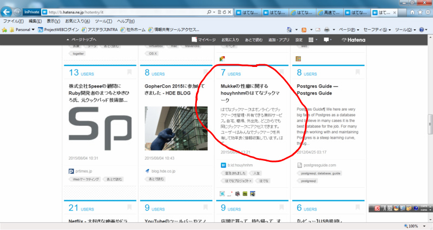Expand the address bar search dropdown arrow
Screen dimensions: 433x230
[x=214, y=12]
